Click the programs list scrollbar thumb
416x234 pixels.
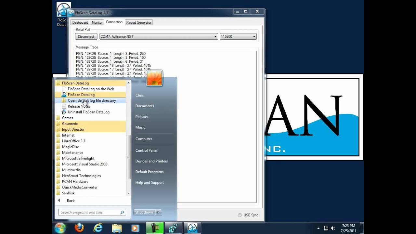click(x=128, y=157)
